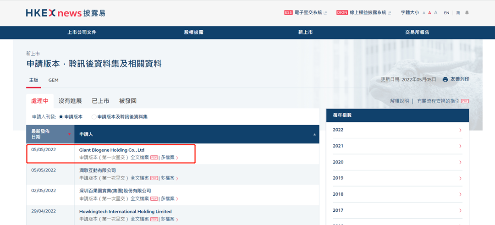Open 多檔案 for Giant Biogene
495x225 pixels.
click(169, 157)
